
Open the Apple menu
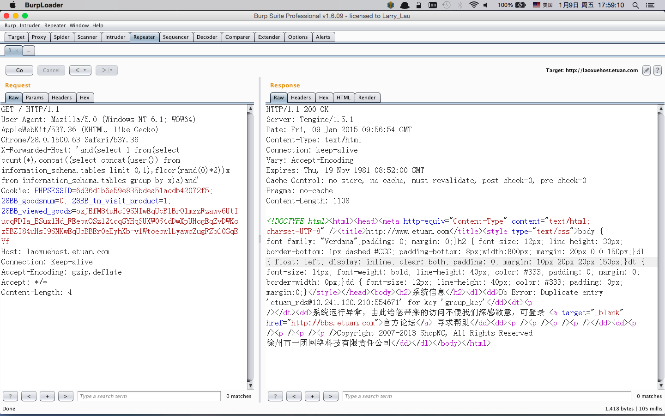pos(12,5)
